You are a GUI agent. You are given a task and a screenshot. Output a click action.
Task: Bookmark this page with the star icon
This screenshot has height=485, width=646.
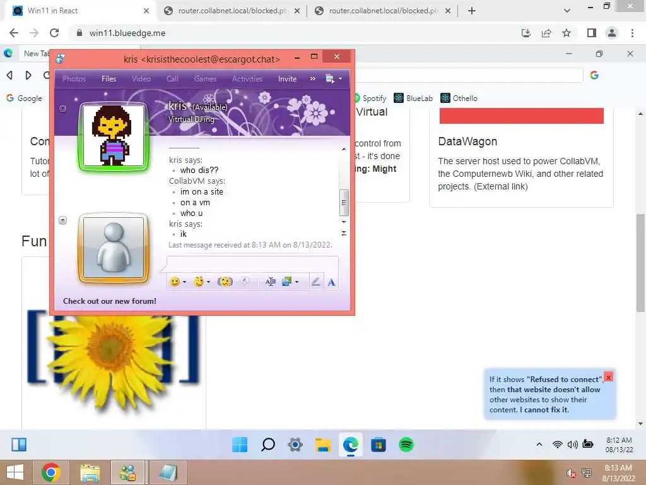click(567, 33)
